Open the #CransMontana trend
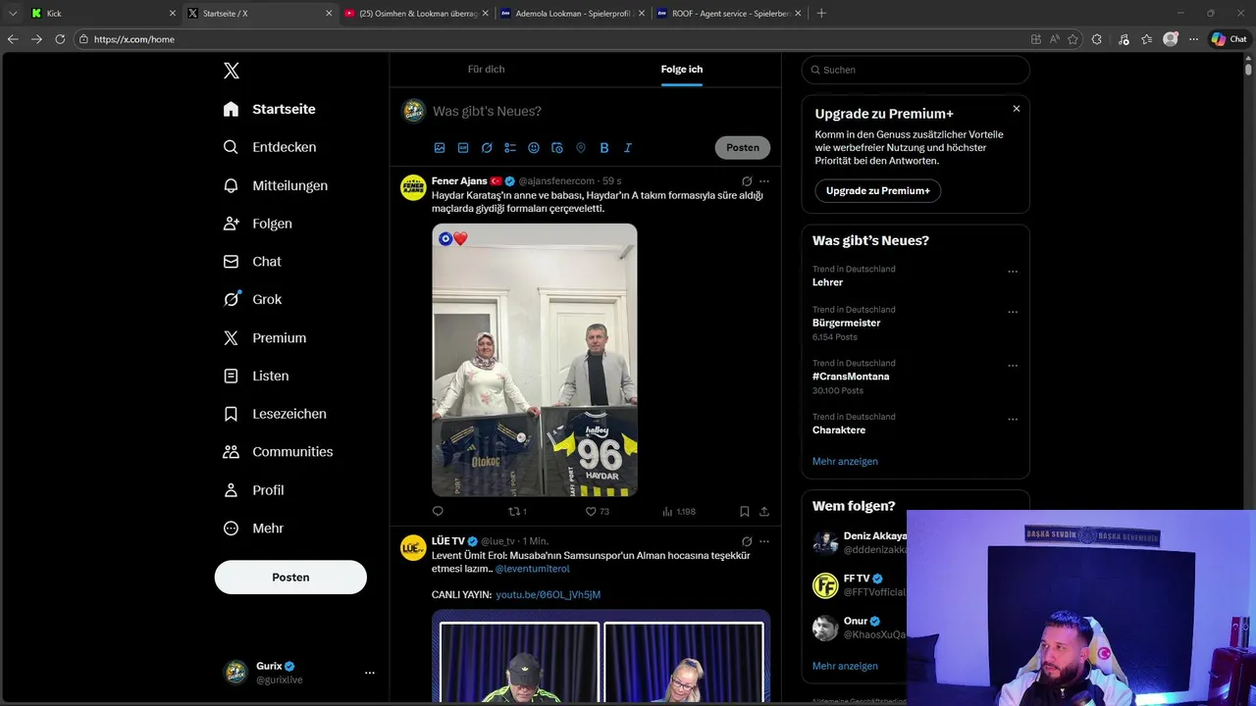Screen dimensions: 1256x706 tap(851, 377)
